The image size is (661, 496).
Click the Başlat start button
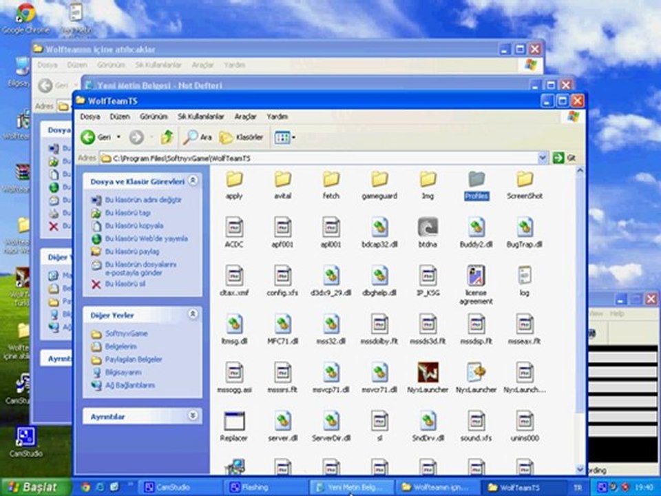tap(35, 487)
